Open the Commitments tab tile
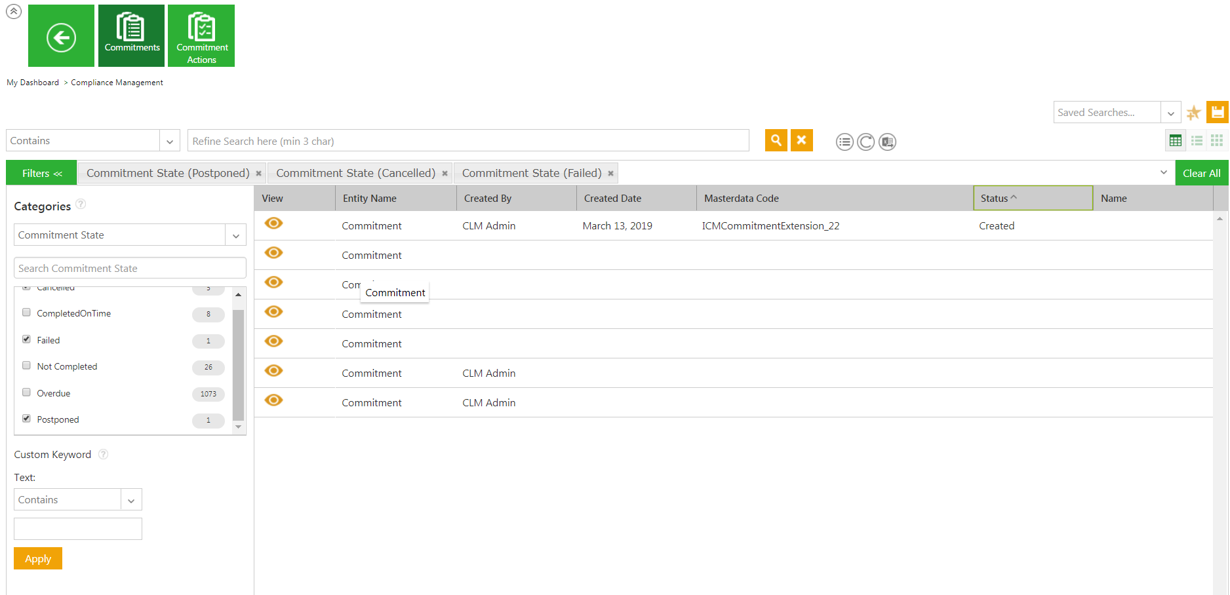1230x595 pixels. pos(132,36)
